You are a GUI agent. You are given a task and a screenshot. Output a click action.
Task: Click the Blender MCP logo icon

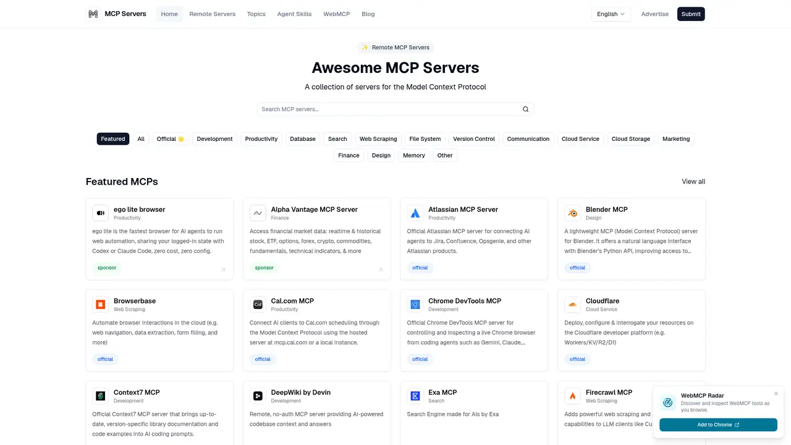[573, 213]
